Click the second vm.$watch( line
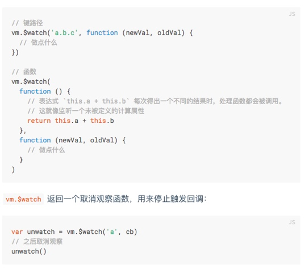 (31, 81)
